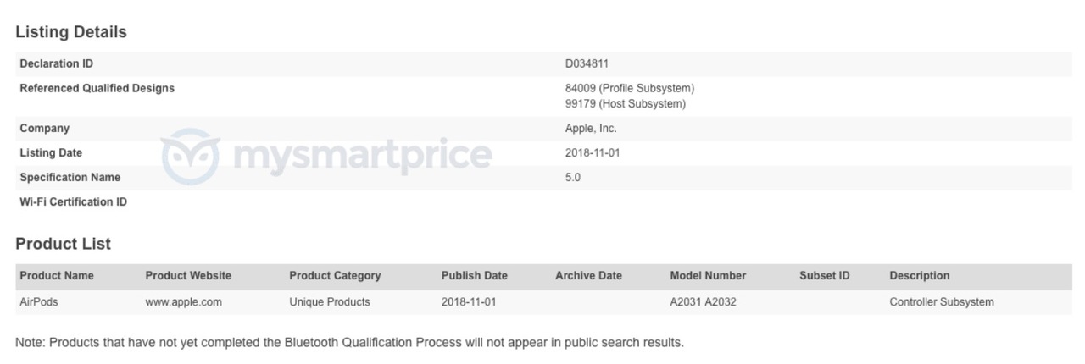Click the mysmartprice owl logo icon
Screen dimensions: 1085x364
(191, 157)
